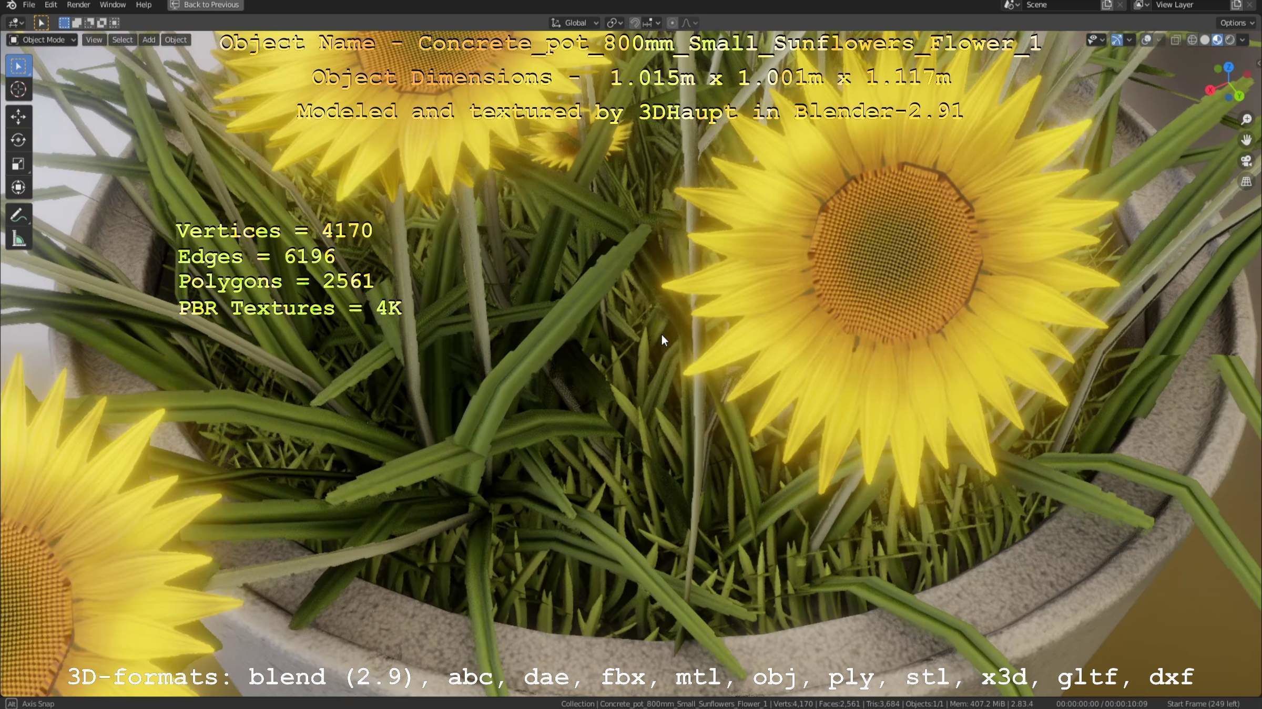Select the Transform tool

pyautogui.click(x=18, y=187)
